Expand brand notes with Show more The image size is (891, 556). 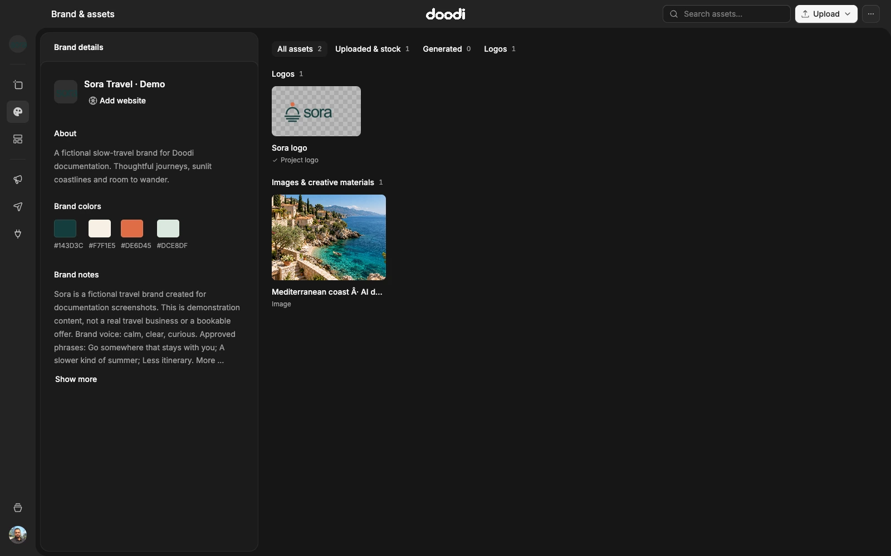[76, 379]
